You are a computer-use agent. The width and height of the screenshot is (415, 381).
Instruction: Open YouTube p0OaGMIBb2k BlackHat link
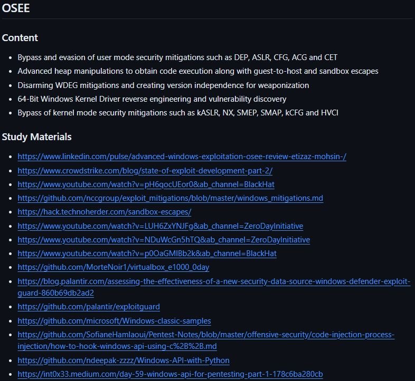pos(147,253)
